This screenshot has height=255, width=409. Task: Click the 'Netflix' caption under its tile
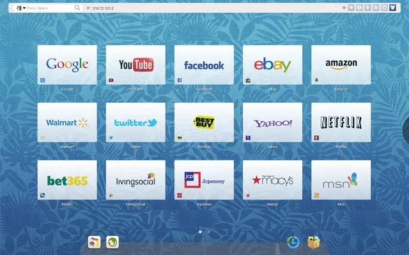pyautogui.click(x=341, y=147)
